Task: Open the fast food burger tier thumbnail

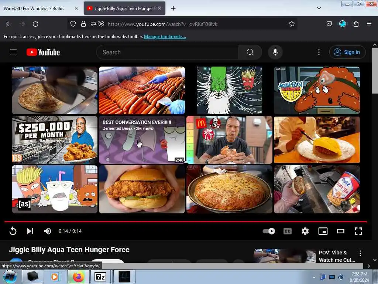Action: tap(229, 139)
